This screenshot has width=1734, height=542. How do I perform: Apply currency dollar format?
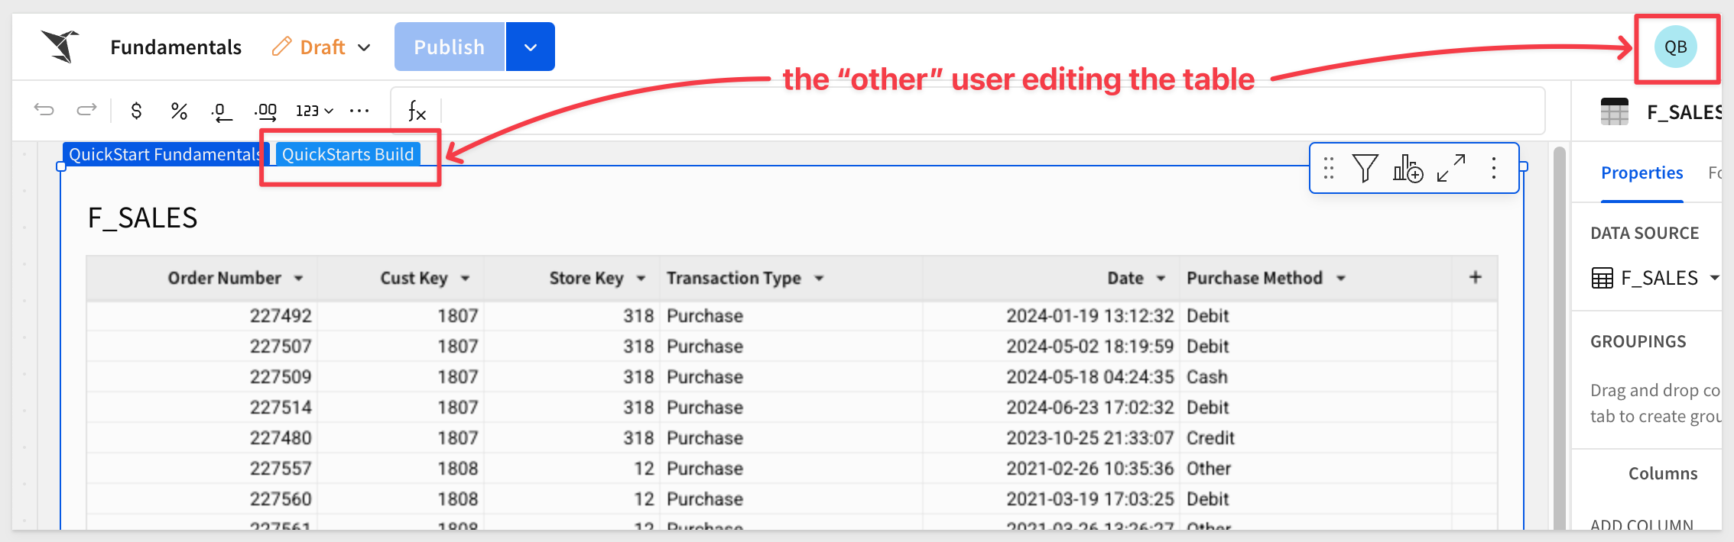click(136, 111)
